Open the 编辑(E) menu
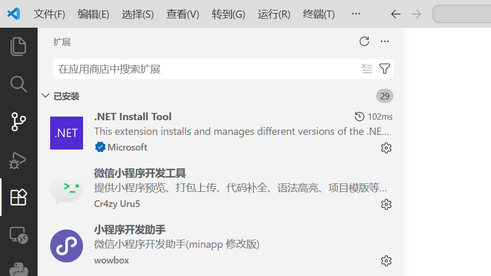Screen dimensions: 491x276 click(93, 14)
